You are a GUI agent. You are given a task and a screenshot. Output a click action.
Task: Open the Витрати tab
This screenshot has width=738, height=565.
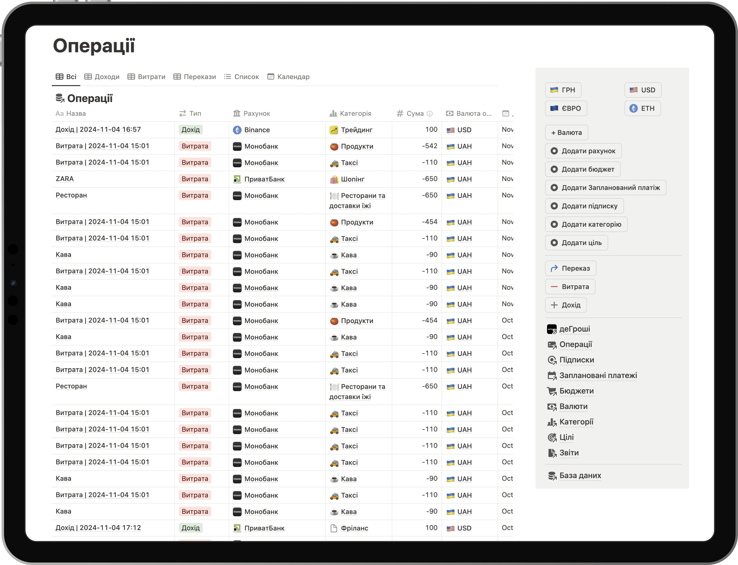tap(147, 77)
